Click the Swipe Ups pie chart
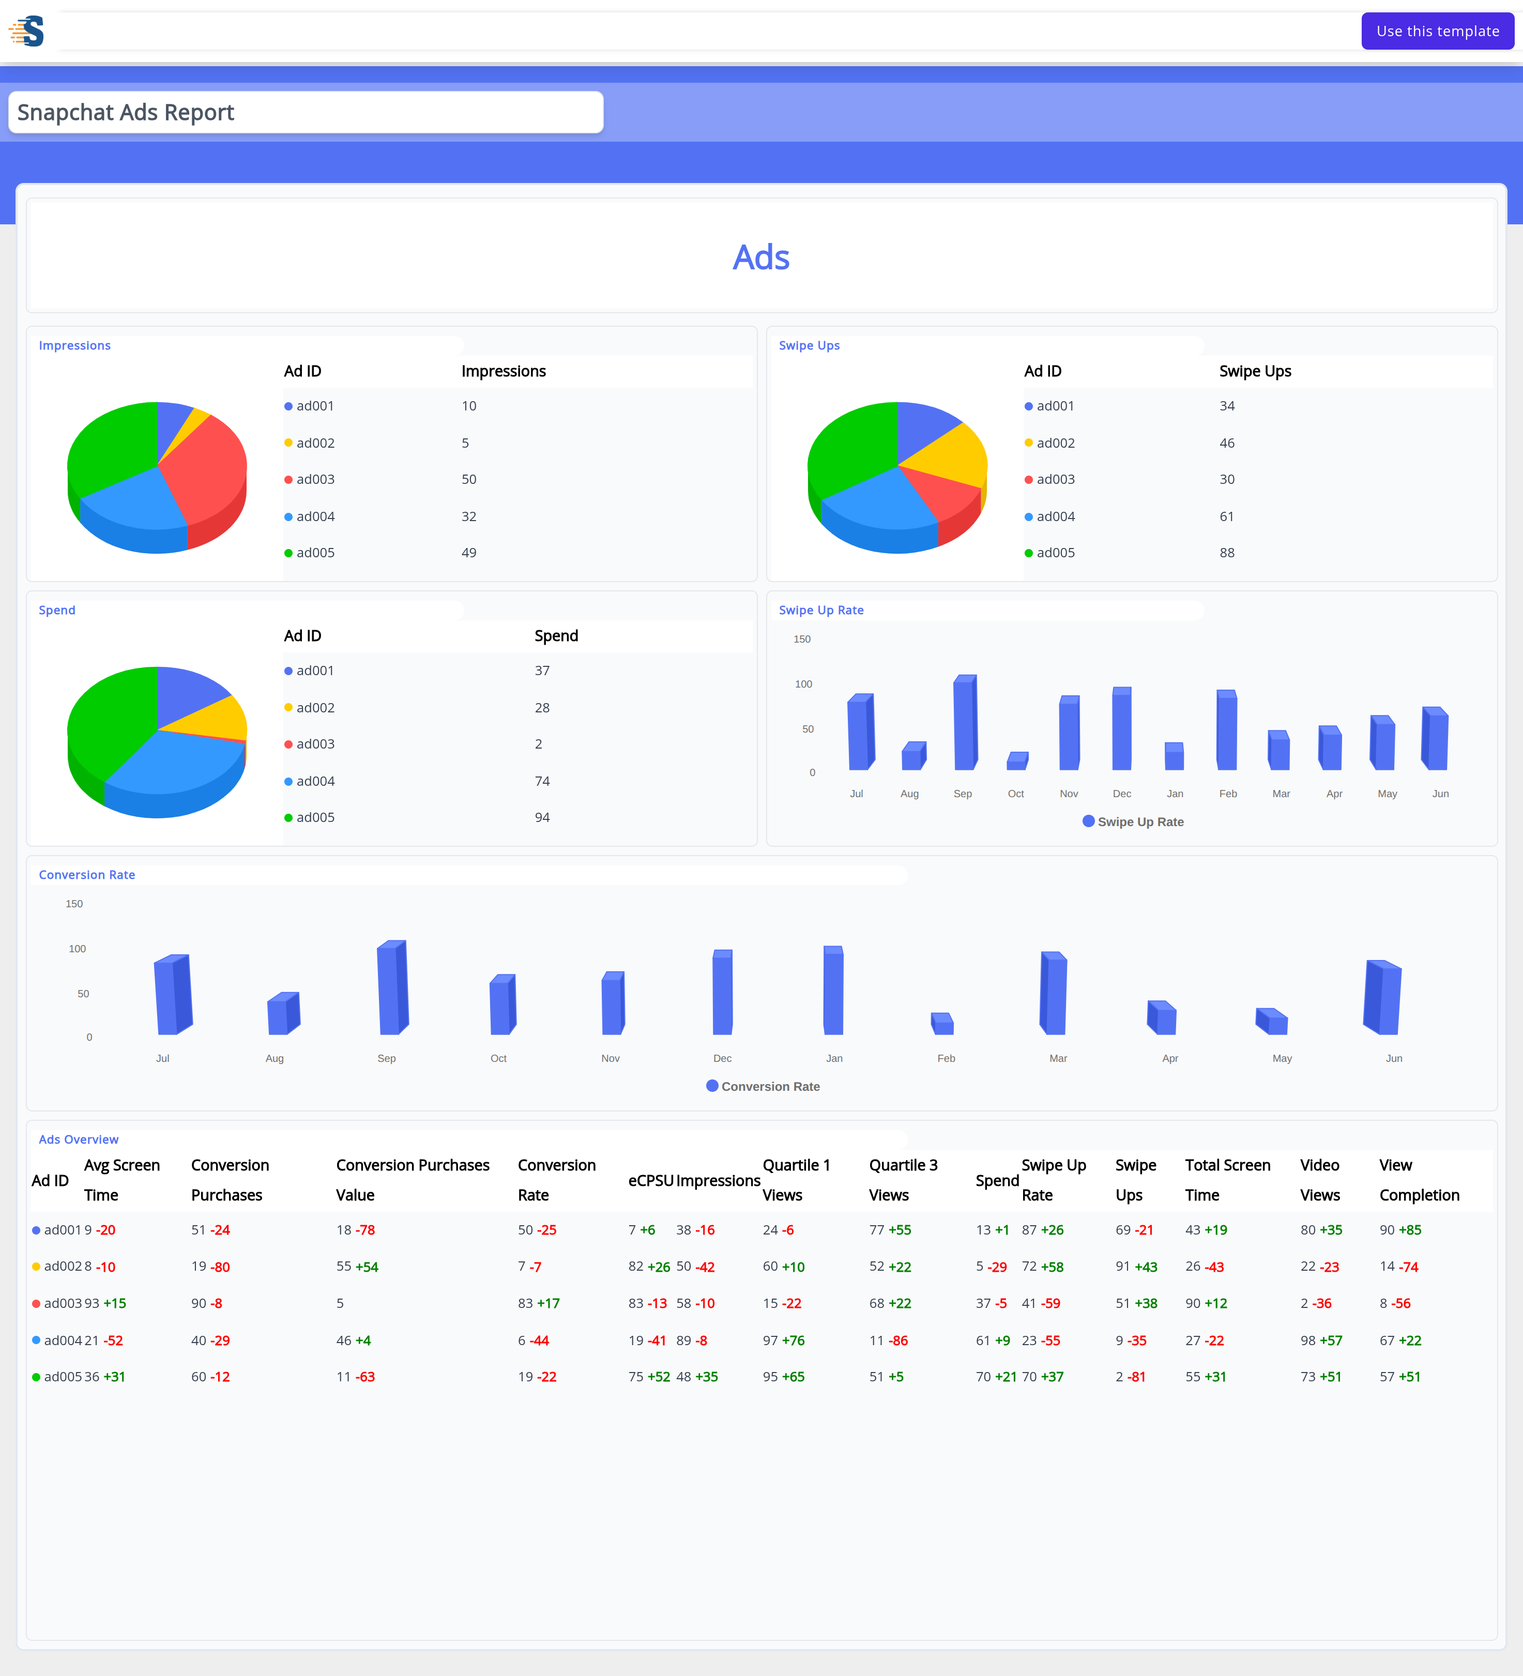The width and height of the screenshot is (1523, 1676). click(897, 477)
